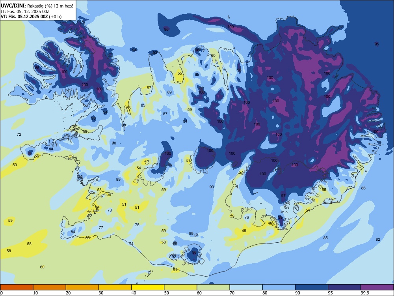
Task: Click the legend tick label '70'
Action: pyautogui.click(x=232, y=293)
